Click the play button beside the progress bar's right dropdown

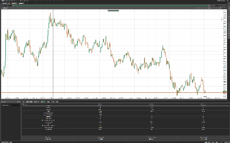(x=220, y=6)
